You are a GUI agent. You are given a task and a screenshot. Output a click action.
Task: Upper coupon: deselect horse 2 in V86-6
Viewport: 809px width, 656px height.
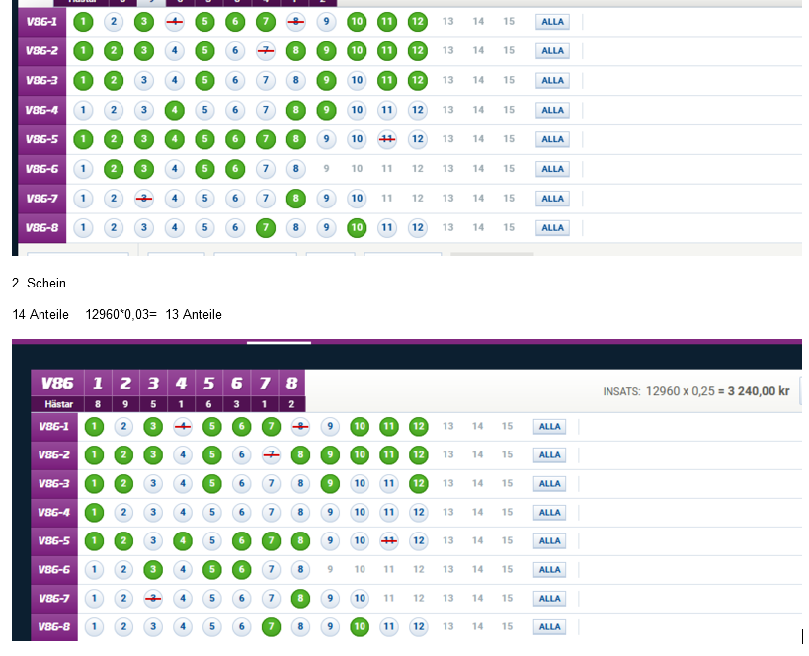pos(114,169)
